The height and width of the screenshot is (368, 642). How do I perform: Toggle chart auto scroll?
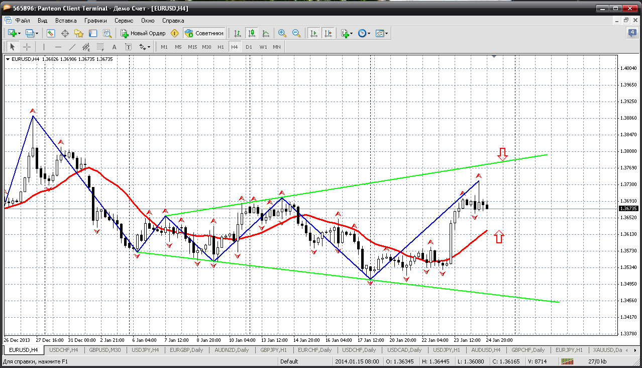click(x=314, y=33)
